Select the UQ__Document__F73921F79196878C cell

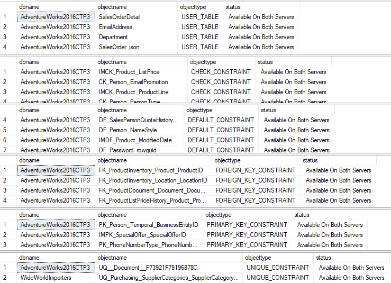(x=169, y=268)
